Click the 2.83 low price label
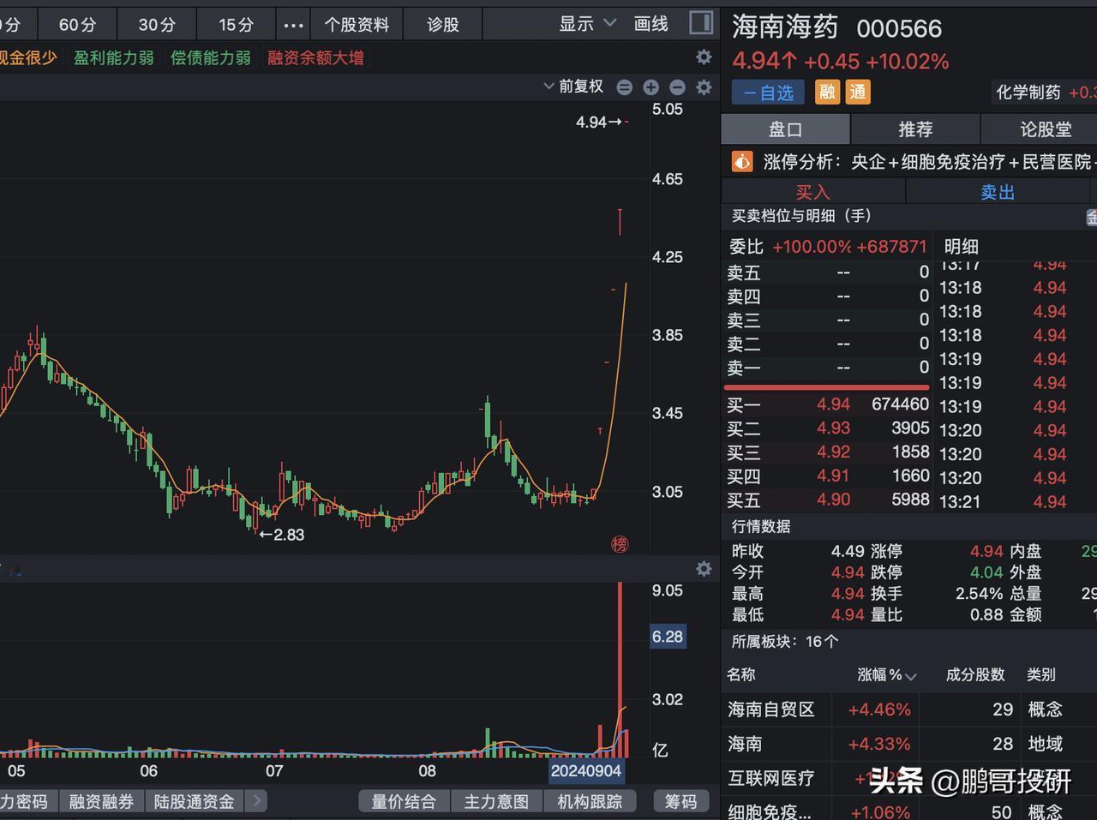Screen dimensions: 1097x820 (x=282, y=535)
